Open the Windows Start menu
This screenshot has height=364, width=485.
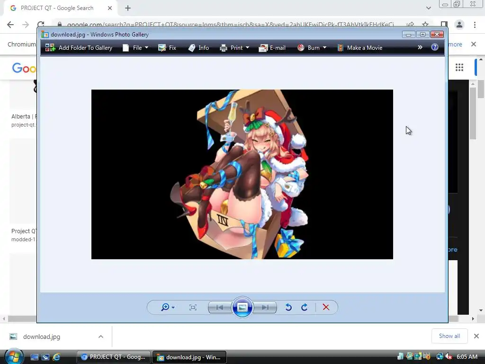(x=14, y=356)
